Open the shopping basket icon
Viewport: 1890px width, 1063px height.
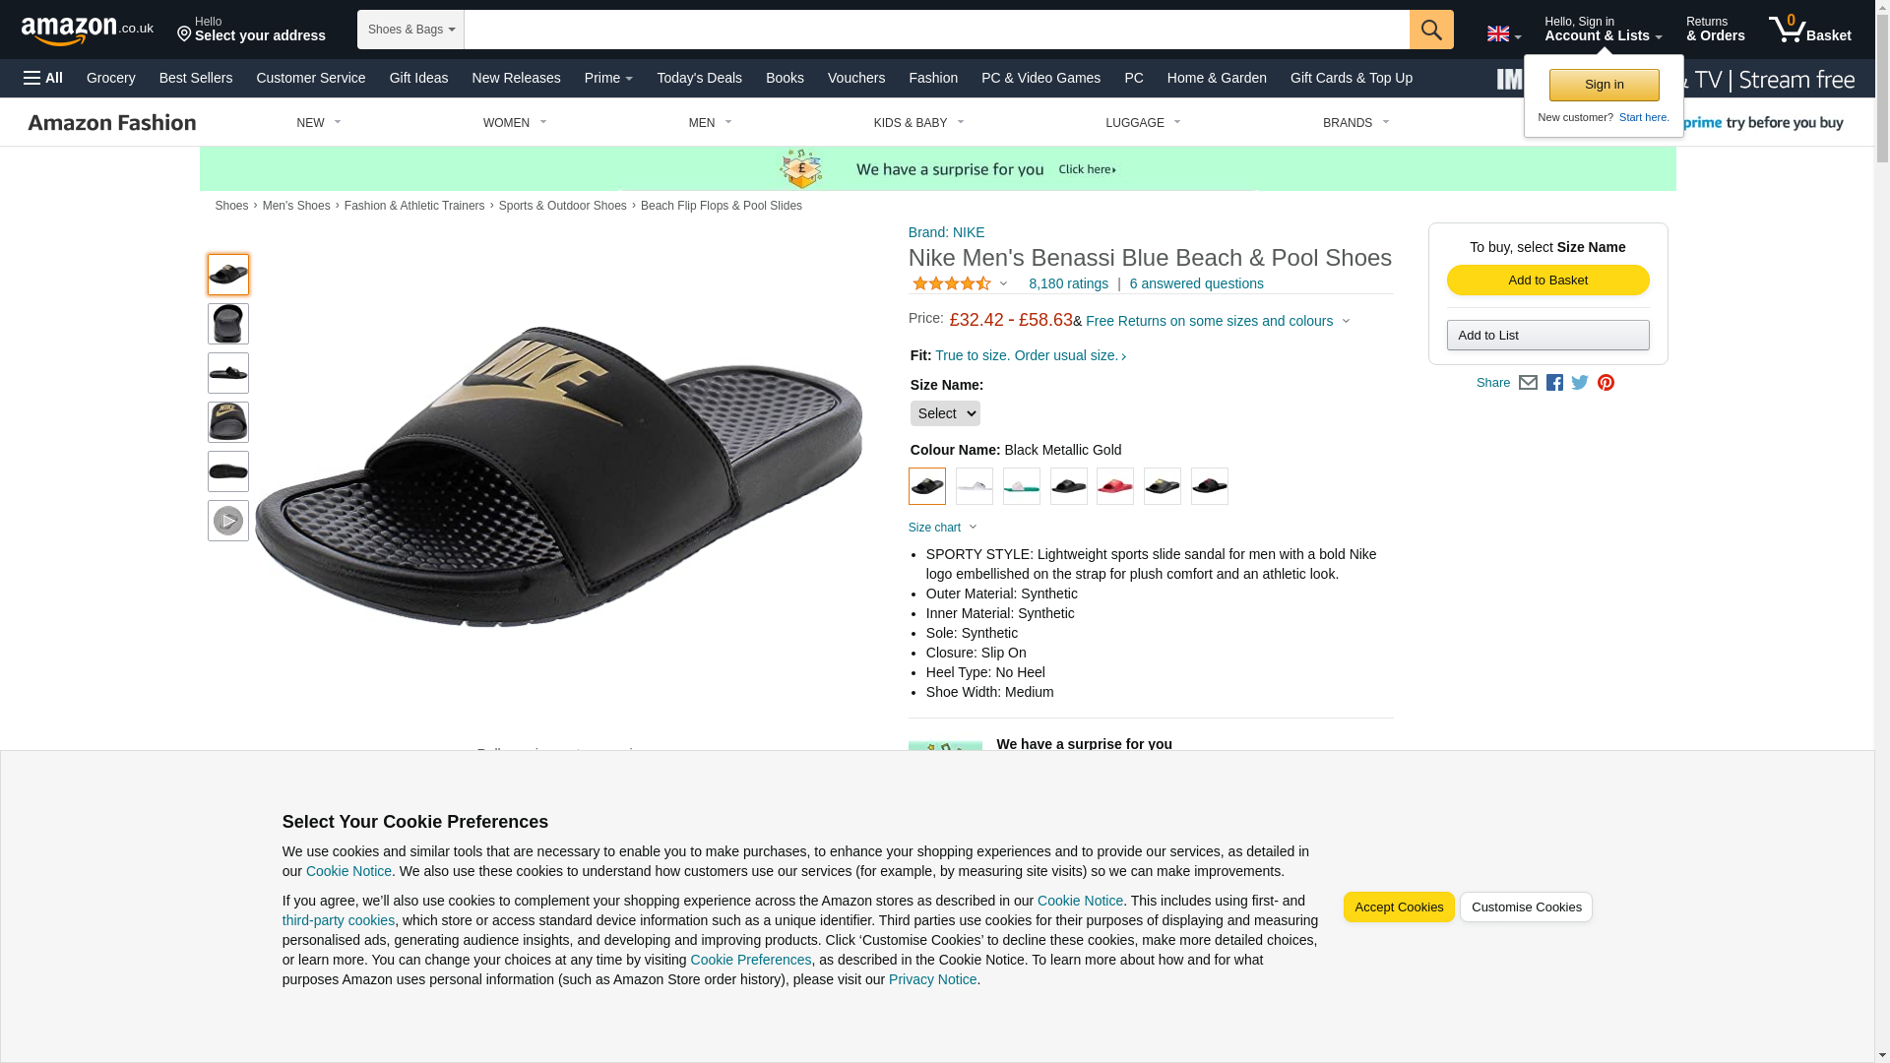click(1809, 30)
